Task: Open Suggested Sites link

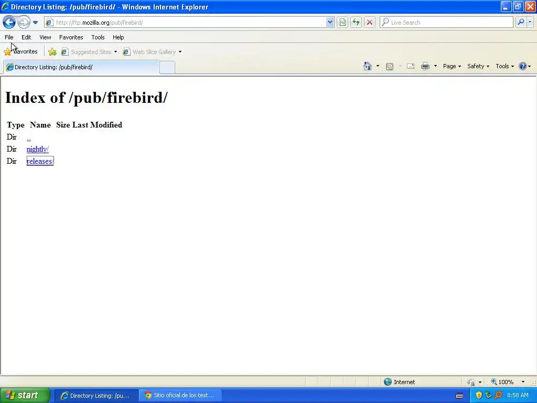Action: (89, 52)
